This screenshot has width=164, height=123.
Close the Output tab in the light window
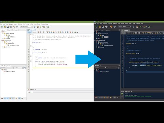pyautogui.click(x=32, y=92)
